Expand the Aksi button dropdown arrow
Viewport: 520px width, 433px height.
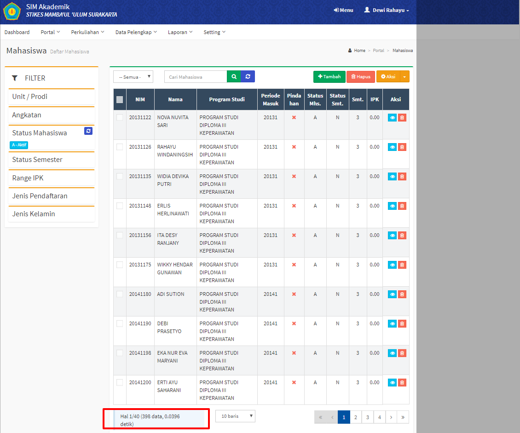point(404,77)
